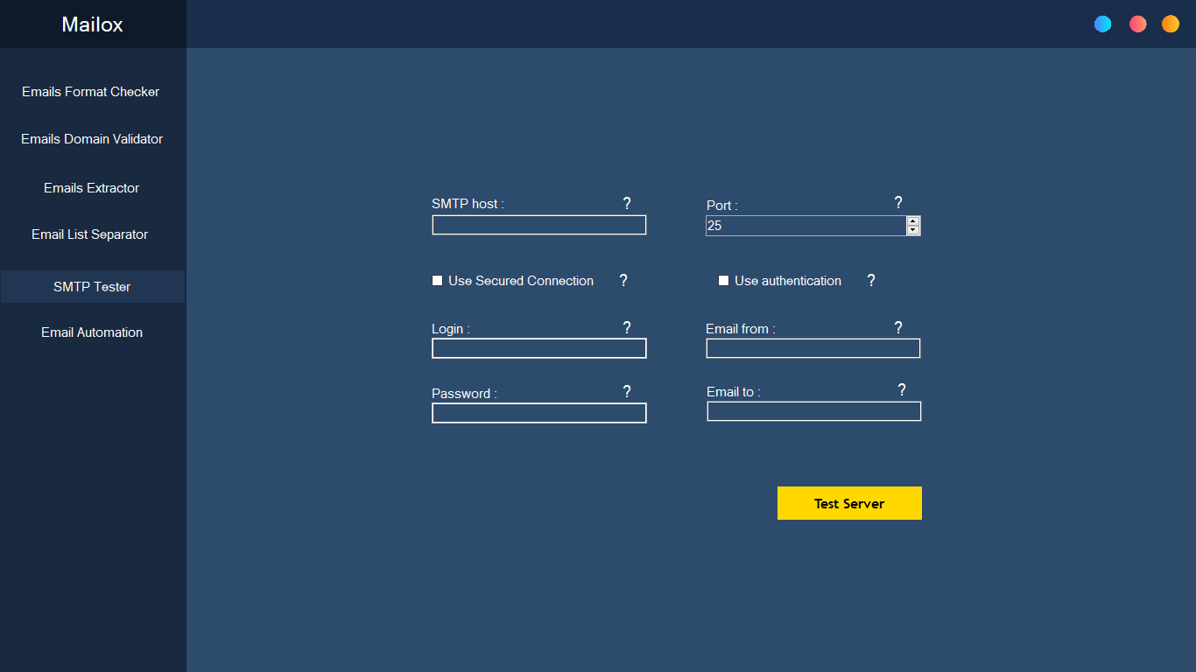Select the Emails Extractor tool
Image resolution: width=1196 pixels, height=672 pixels.
point(91,187)
